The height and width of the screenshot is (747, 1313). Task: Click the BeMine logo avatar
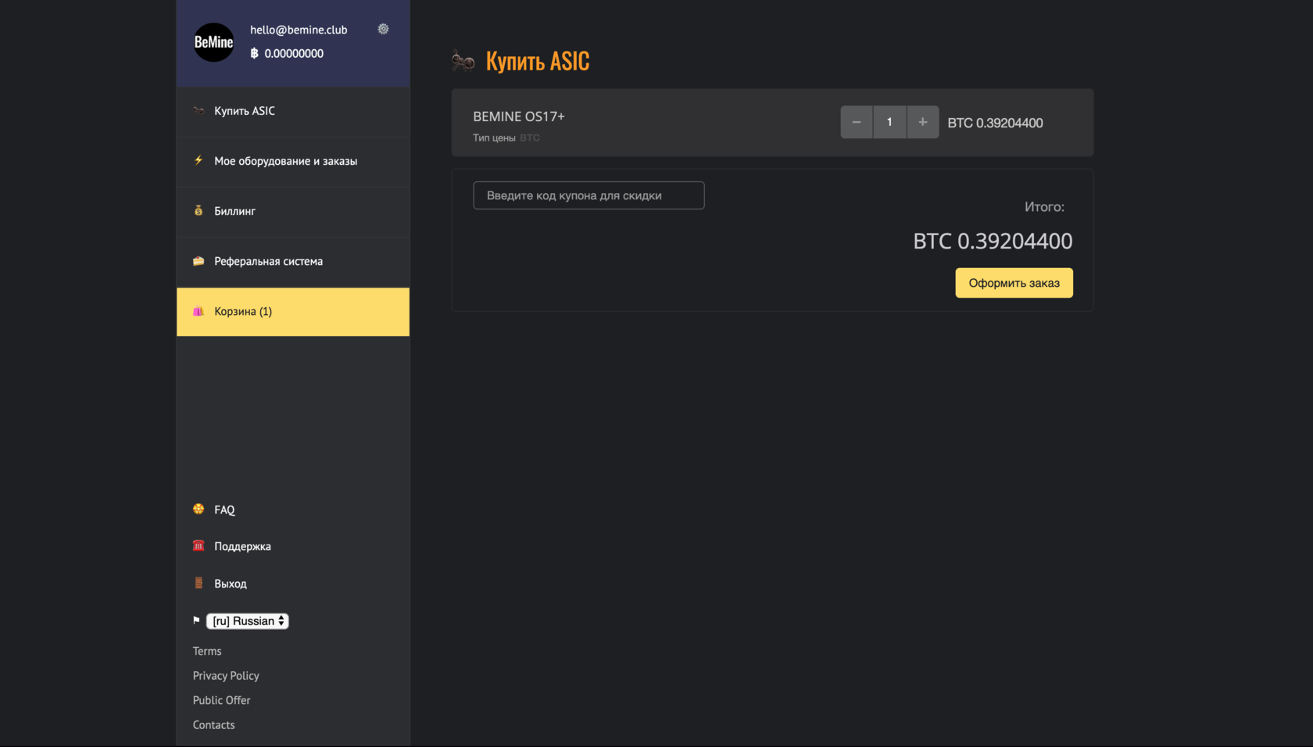[213, 42]
